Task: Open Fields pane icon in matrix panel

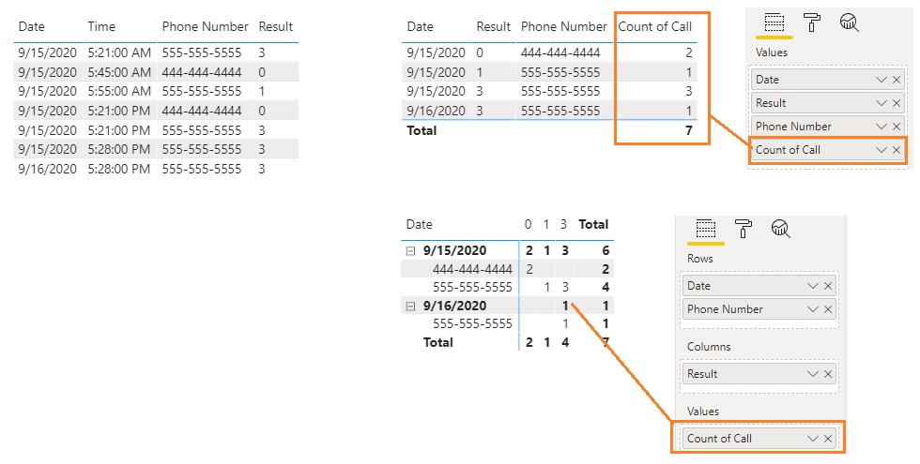Action: click(705, 228)
